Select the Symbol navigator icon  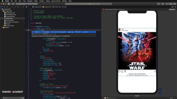(7, 7)
